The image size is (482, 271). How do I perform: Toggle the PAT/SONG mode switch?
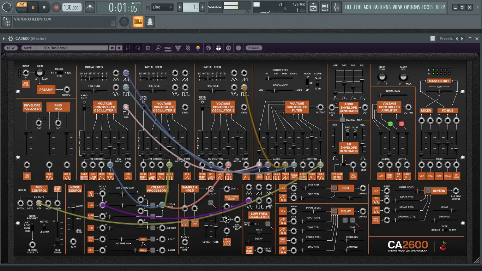coord(22,7)
